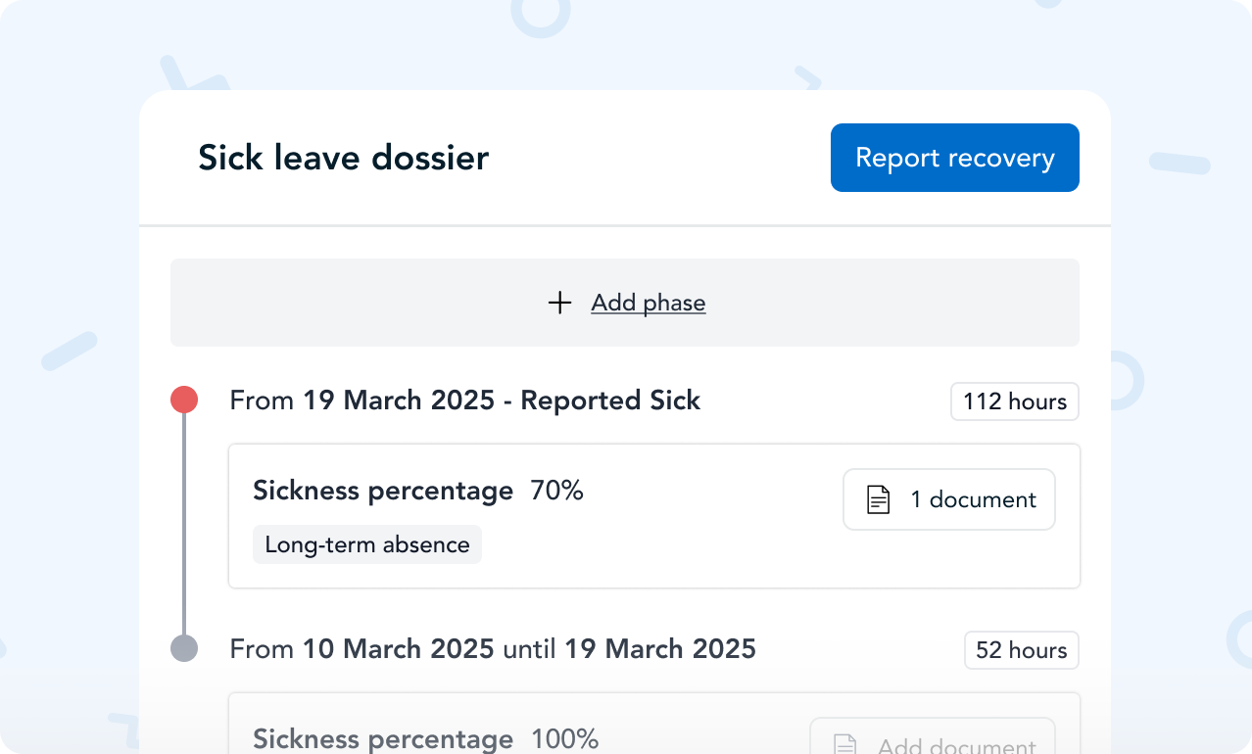The height and width of the screenshot is (754, 1252).
Task: Click the Add phase link
Action: click(x=648, y=303)
